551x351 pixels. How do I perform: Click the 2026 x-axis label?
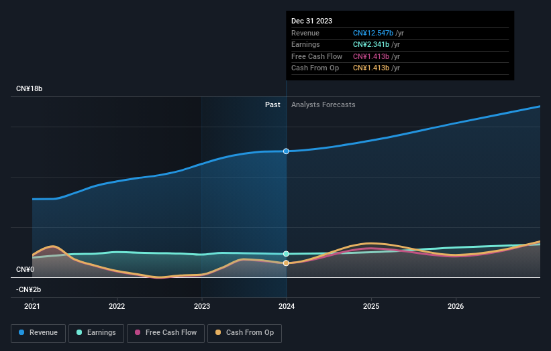point(456,306)
